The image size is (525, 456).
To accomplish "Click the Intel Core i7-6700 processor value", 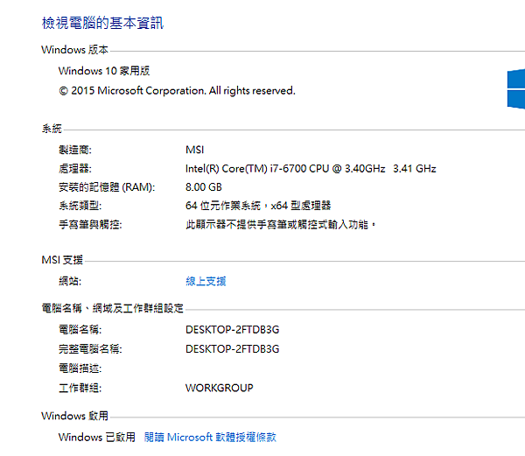I will click(311, 169).
